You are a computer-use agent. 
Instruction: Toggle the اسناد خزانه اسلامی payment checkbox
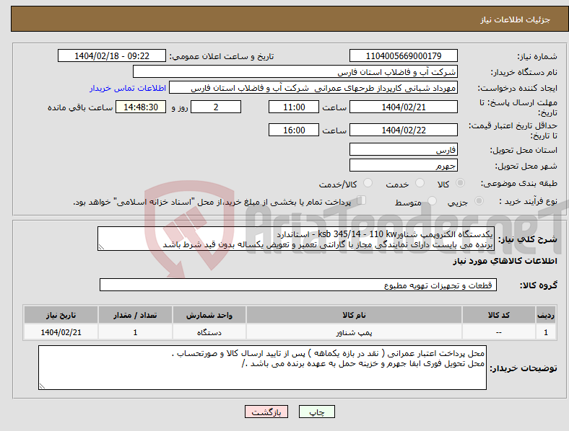(362, 200)
